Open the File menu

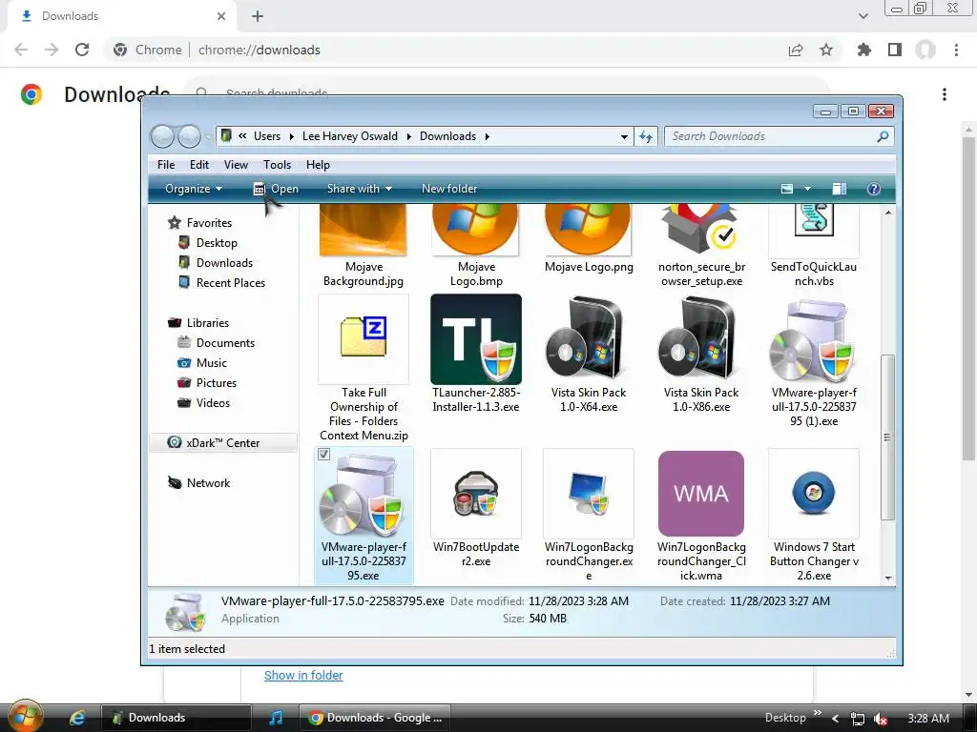(x=166, y=164)
